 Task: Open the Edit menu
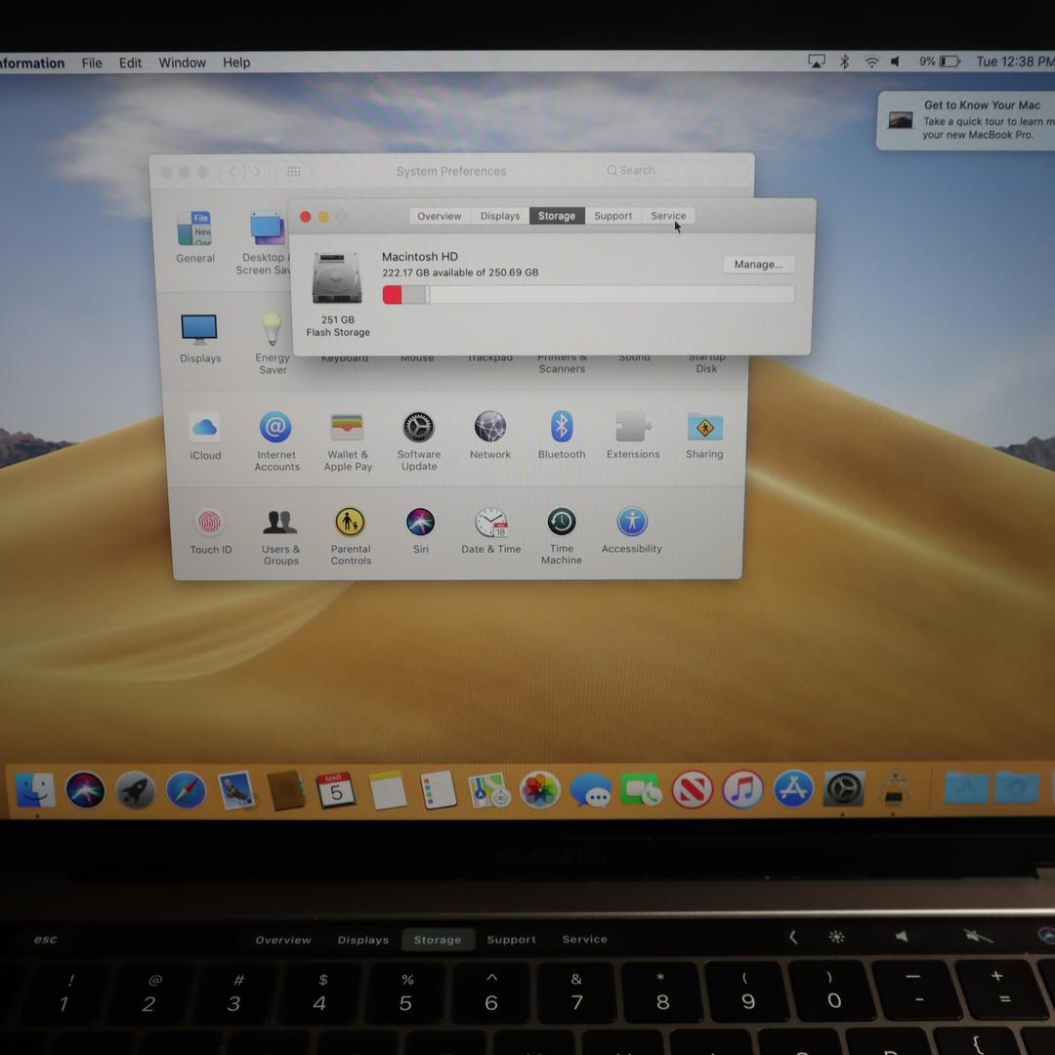(x=130, y=63)
